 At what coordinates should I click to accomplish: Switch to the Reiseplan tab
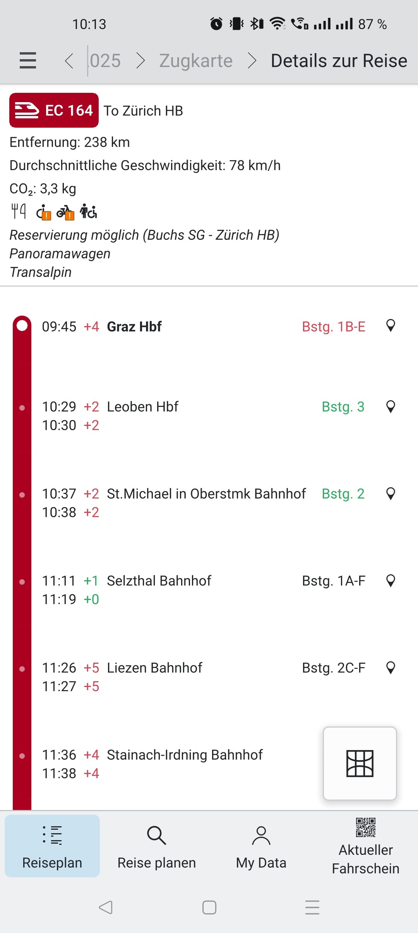click(52, 846)
